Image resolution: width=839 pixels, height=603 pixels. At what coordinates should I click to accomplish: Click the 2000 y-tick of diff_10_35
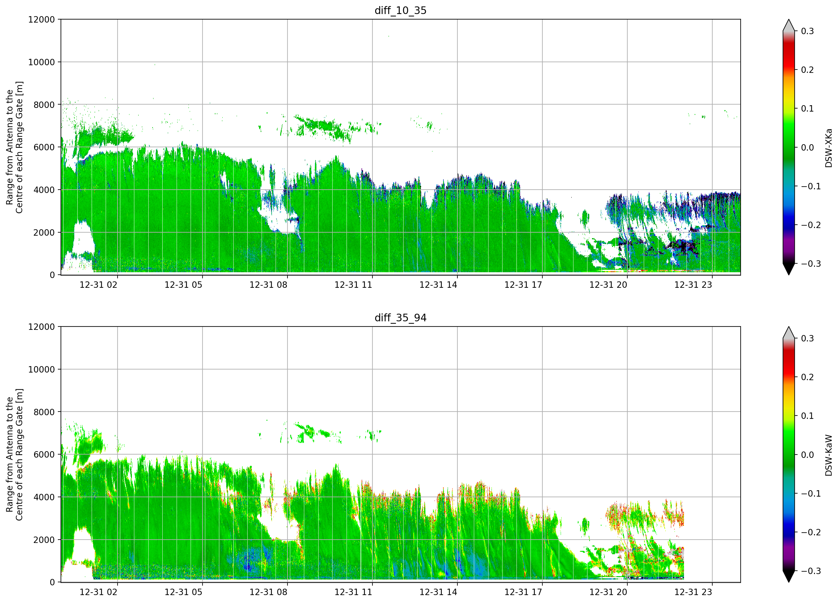click(x=44, y=233)
